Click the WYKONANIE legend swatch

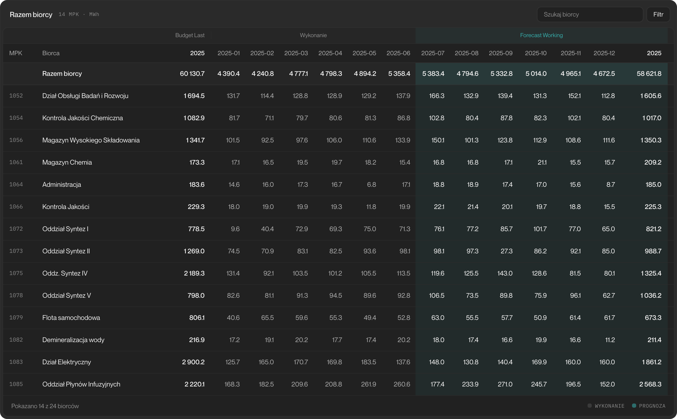[590, 406]
